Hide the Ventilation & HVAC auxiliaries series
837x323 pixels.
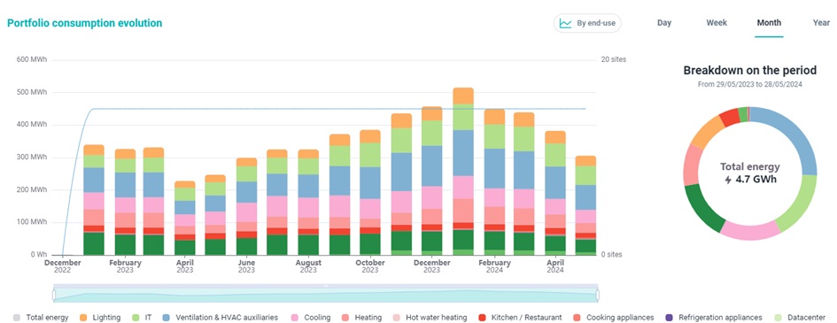220,318
